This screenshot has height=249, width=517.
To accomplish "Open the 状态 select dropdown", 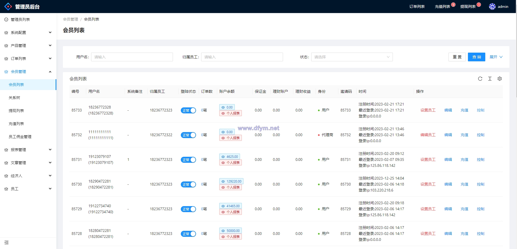I will [352, 57].
